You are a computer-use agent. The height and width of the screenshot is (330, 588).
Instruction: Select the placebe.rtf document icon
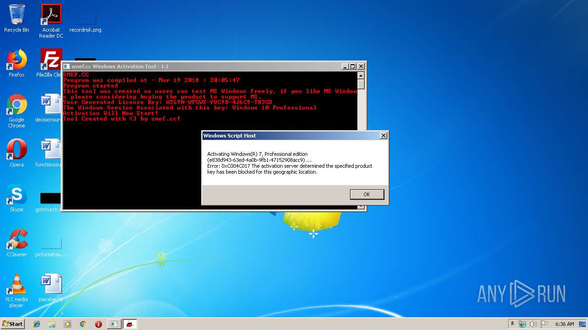(51, 288)
